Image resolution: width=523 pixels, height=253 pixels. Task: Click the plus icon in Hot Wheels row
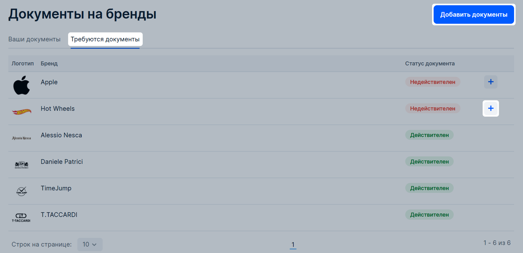491,109
